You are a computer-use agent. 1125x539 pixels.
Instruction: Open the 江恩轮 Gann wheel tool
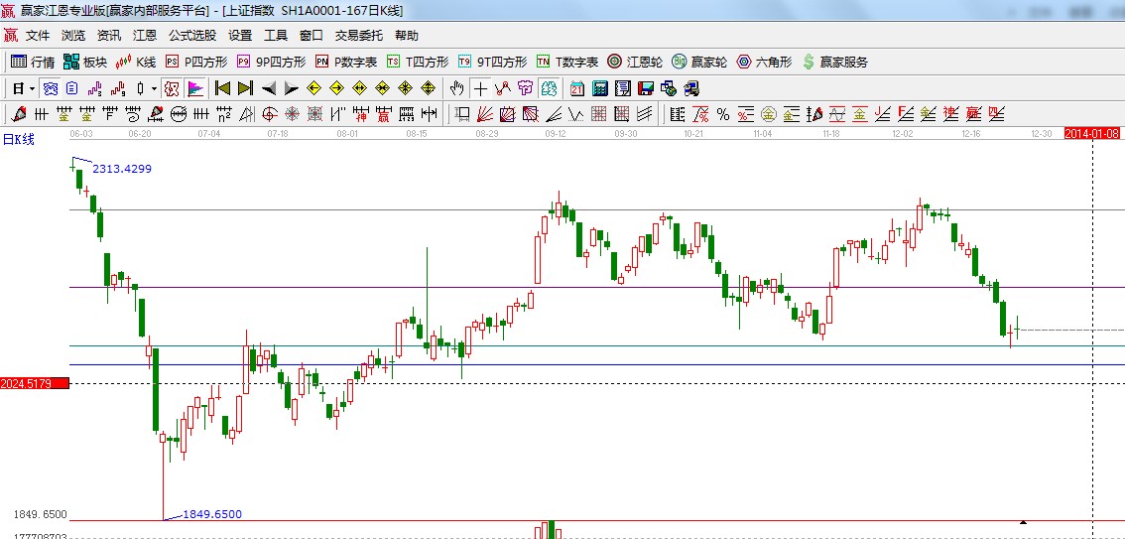634,62
